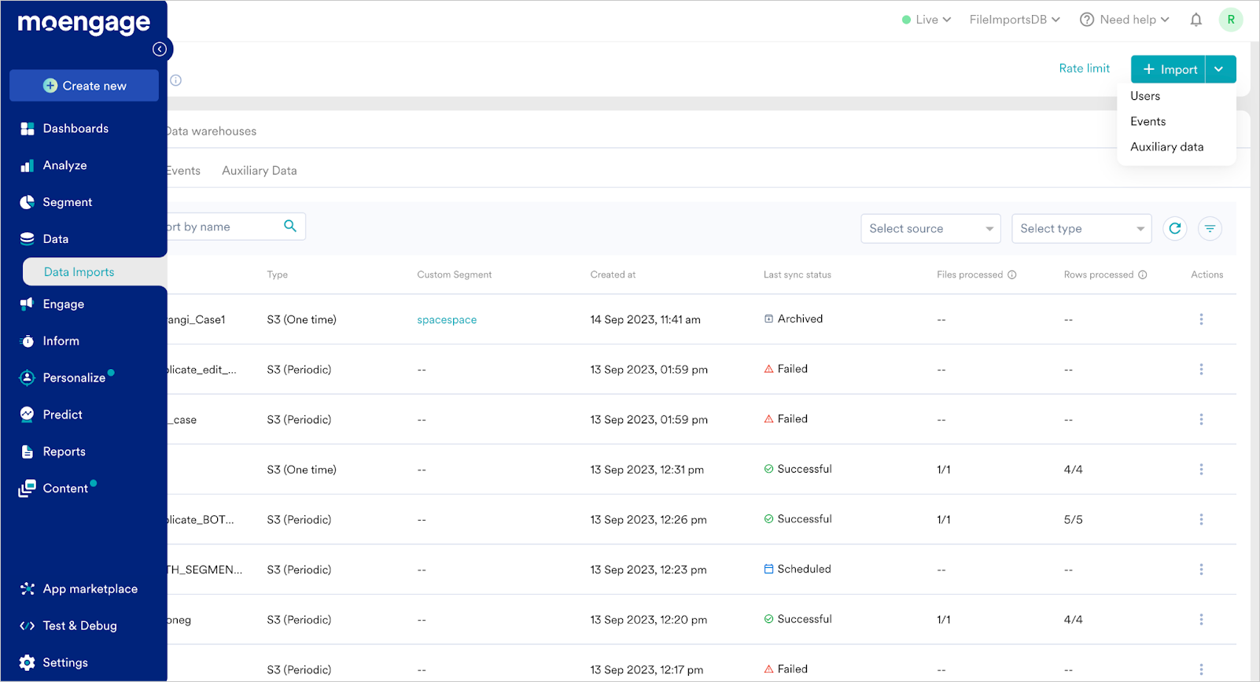Open the Select type dropdown
Screen dimensions: 1260x682
(x=1081, y=229)
